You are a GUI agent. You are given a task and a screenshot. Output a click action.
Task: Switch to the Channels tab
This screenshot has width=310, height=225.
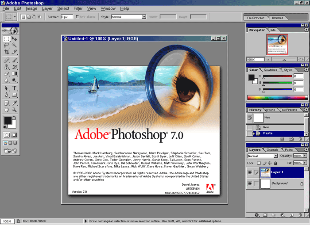click(x=272, y=150)
